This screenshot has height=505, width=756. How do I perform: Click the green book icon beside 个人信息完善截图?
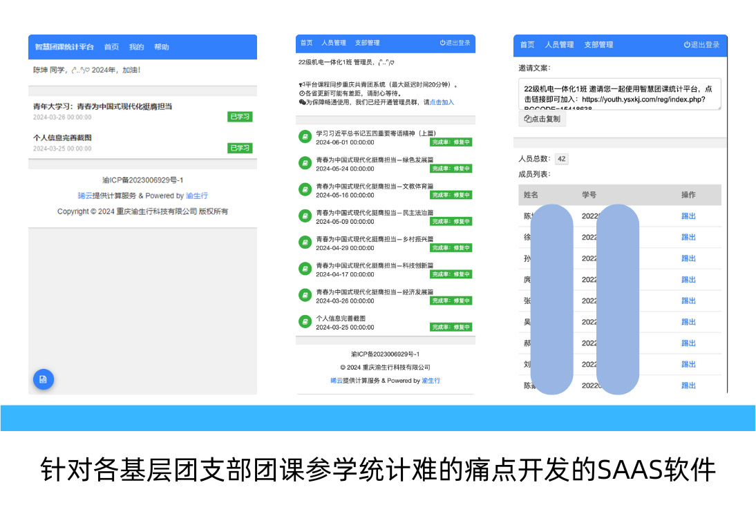[x=305, y=321]
